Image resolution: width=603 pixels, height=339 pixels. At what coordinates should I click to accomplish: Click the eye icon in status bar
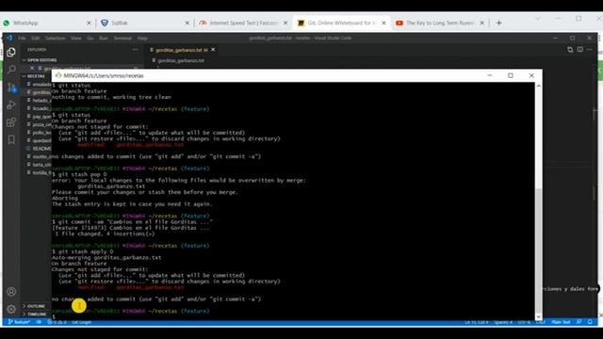[x=39, y=322]
